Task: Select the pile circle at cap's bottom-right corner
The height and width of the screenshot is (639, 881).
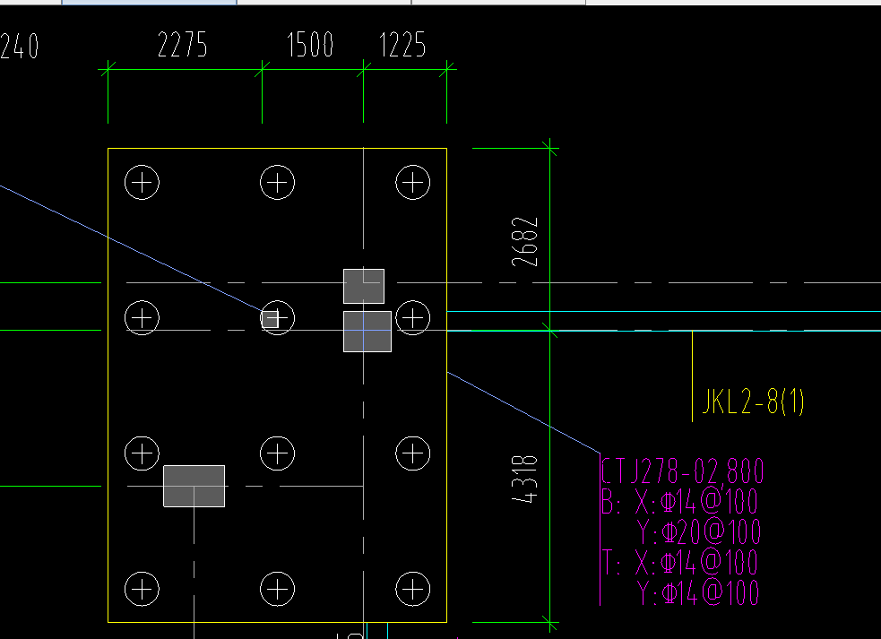Action: pos(413,589)
